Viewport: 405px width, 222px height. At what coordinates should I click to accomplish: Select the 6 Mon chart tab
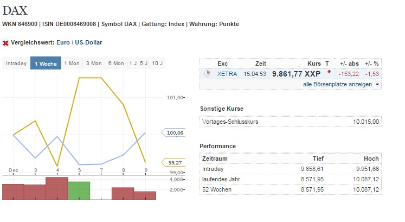click(116, 64)
